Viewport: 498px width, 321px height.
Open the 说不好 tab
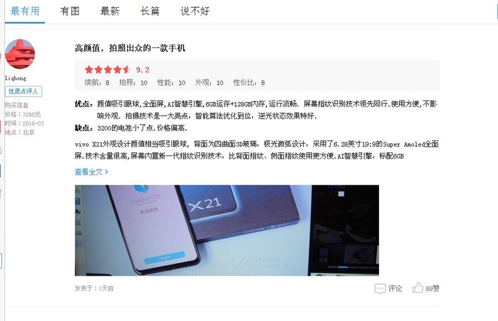click(x=195, y=11)
